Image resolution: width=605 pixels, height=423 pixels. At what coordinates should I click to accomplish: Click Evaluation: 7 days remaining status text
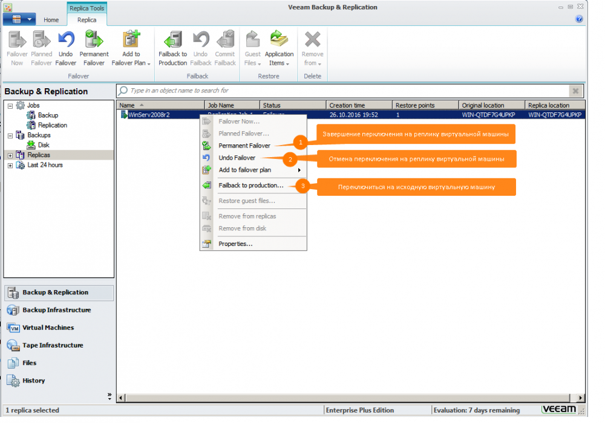tap(477, 410)
